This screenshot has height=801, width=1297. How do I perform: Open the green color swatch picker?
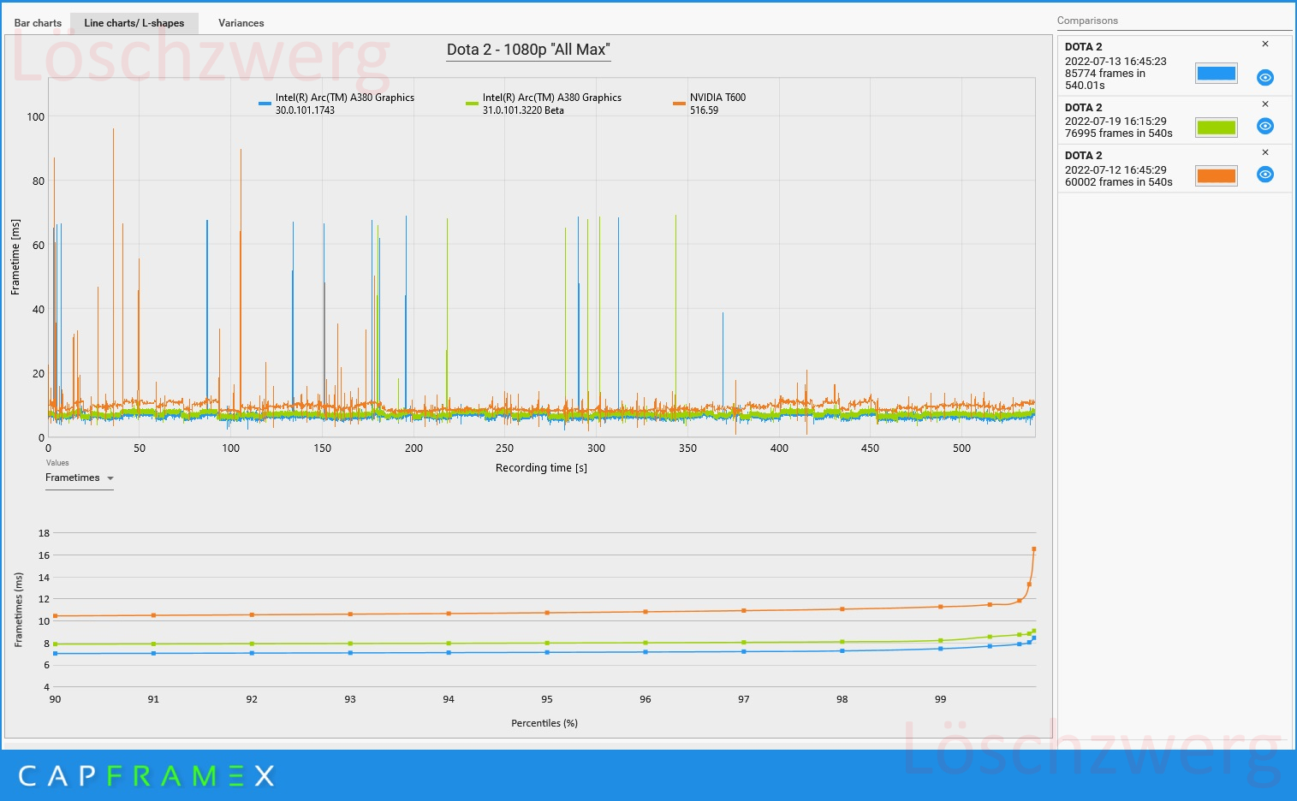coord(1217,128)
